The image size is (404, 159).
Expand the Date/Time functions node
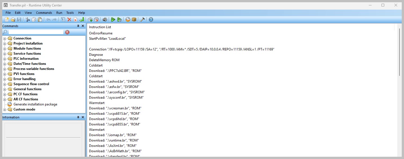pos(5,64)
